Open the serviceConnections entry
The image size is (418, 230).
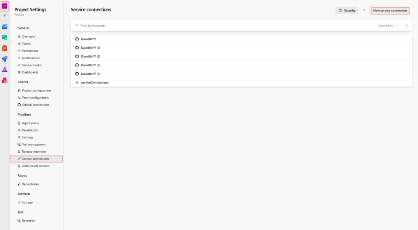click(241, 83)
